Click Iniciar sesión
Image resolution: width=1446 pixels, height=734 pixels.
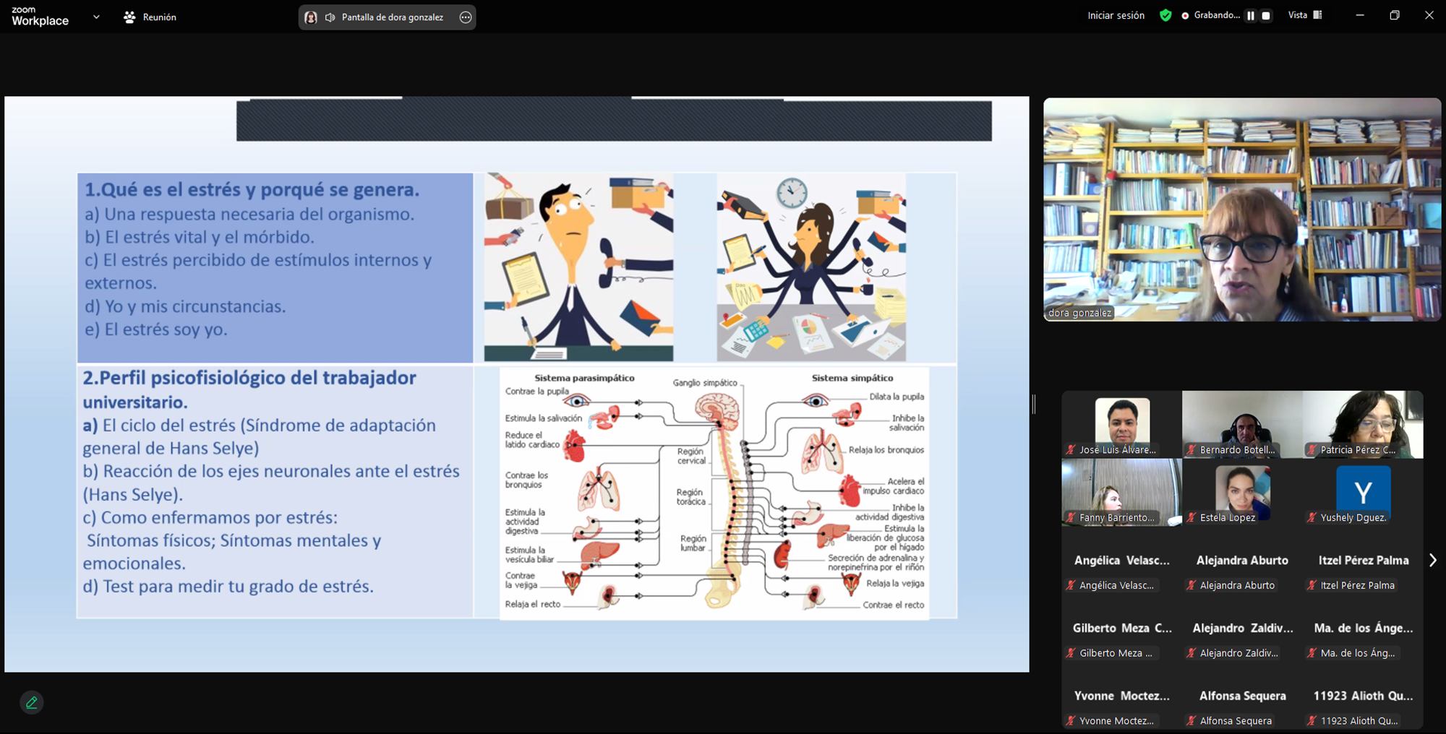[1116, 15]
